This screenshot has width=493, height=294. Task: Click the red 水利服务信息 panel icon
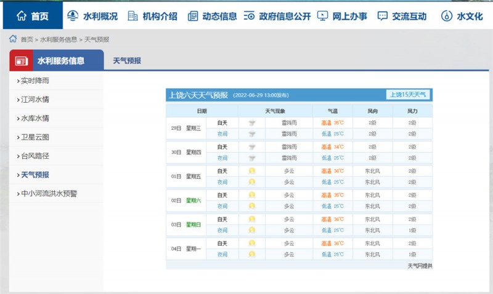(22, 61)
